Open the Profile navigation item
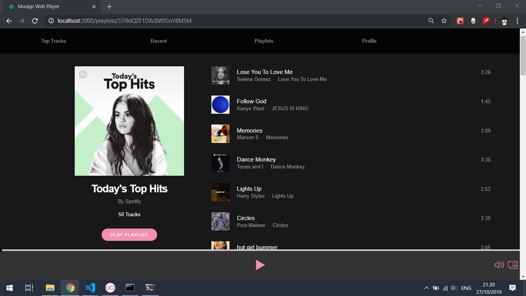526x296 pixels. click(x=369, y=41)
